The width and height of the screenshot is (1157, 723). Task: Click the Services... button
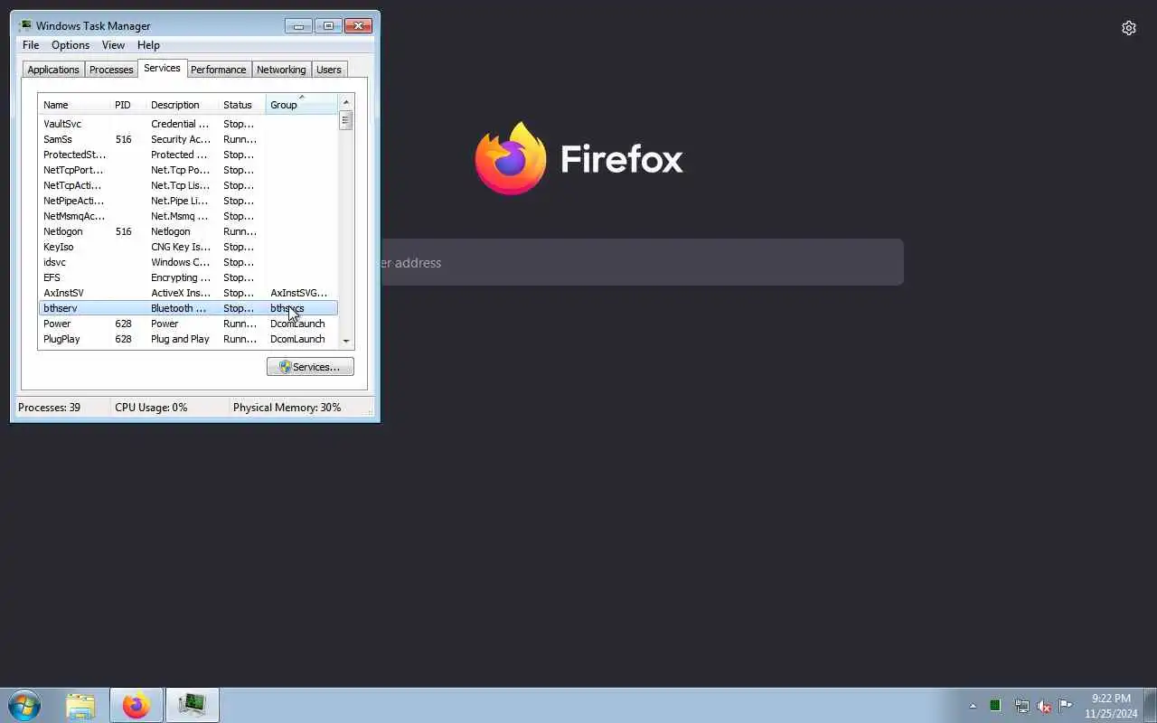pyautogui.click(x=310, y=367)
